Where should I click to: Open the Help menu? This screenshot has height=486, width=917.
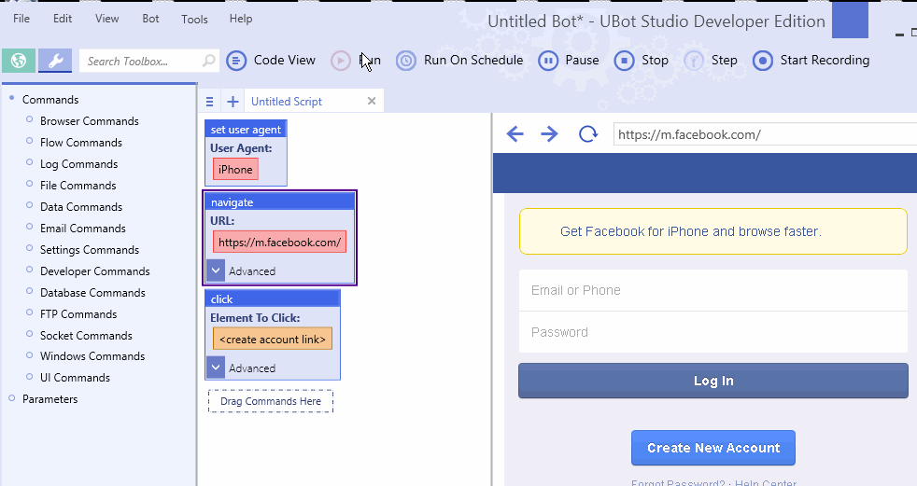coord(241,19)
